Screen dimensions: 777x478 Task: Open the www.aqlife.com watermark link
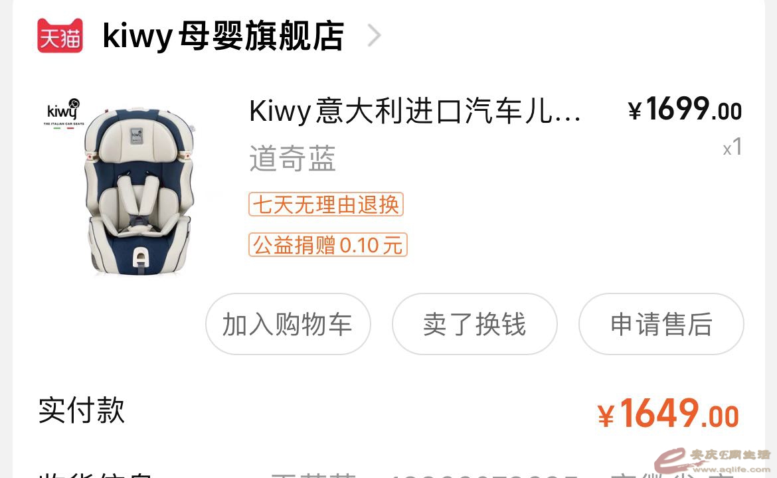coord(731,469)
